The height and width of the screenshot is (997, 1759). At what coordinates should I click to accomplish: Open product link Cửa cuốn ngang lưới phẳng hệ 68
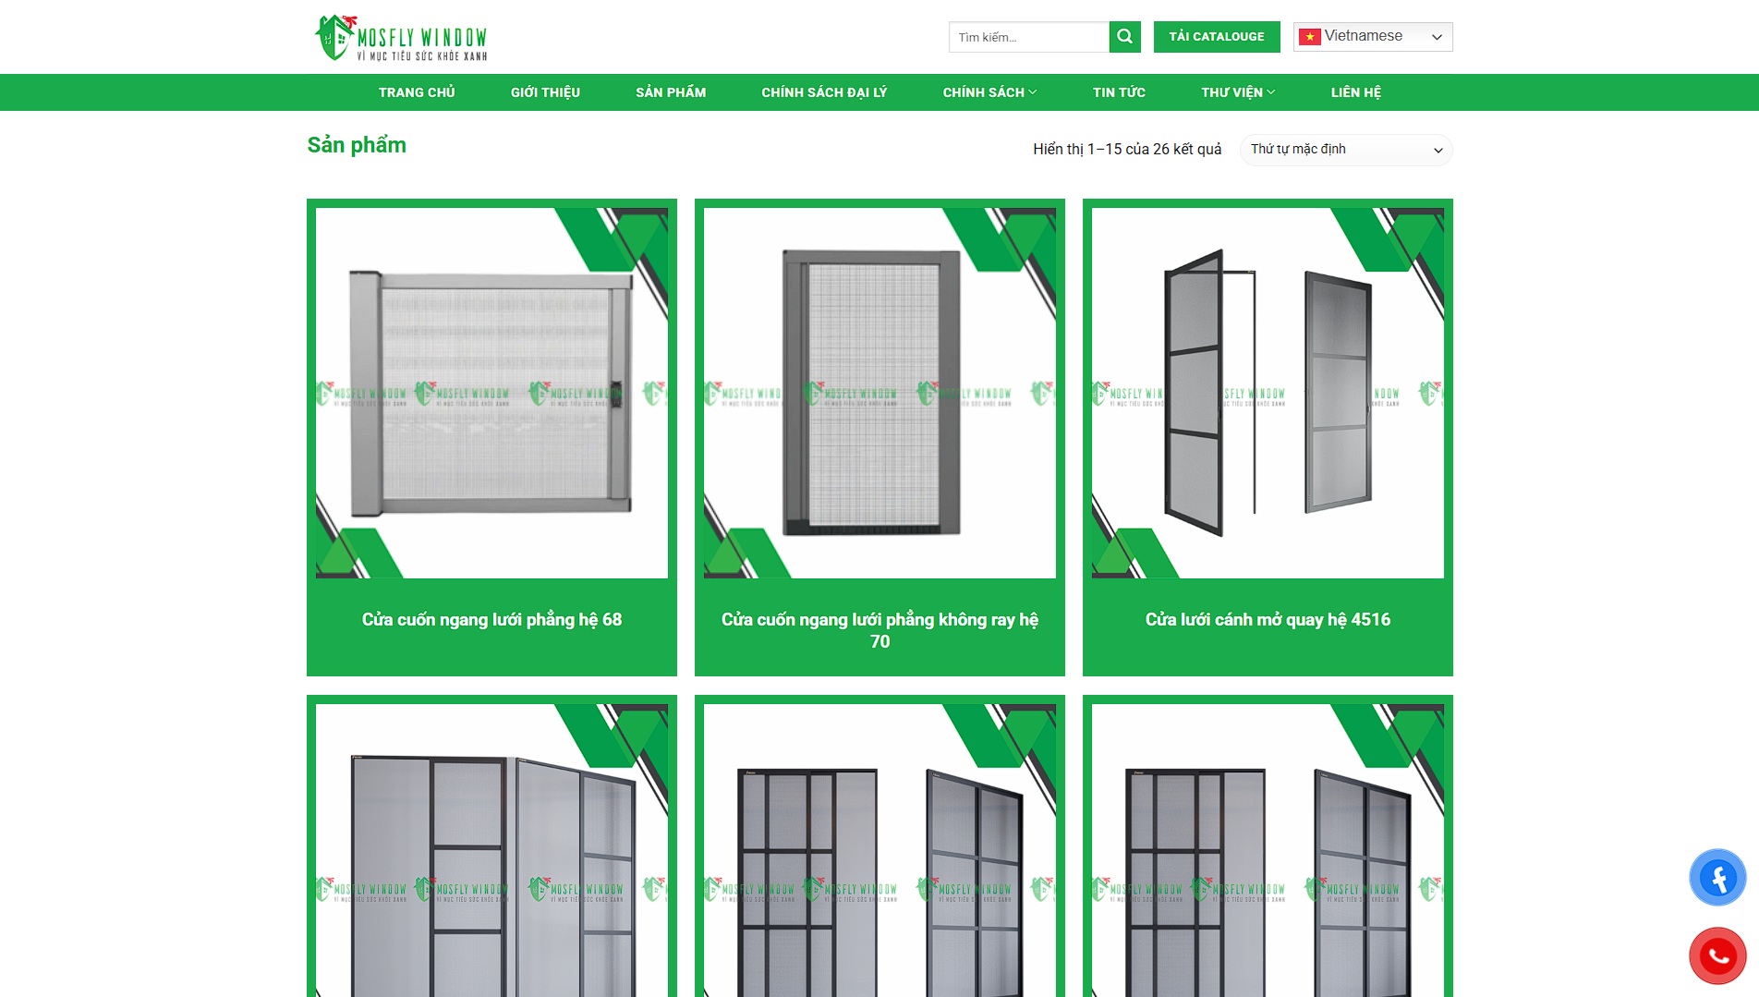[x=491, y=620]
